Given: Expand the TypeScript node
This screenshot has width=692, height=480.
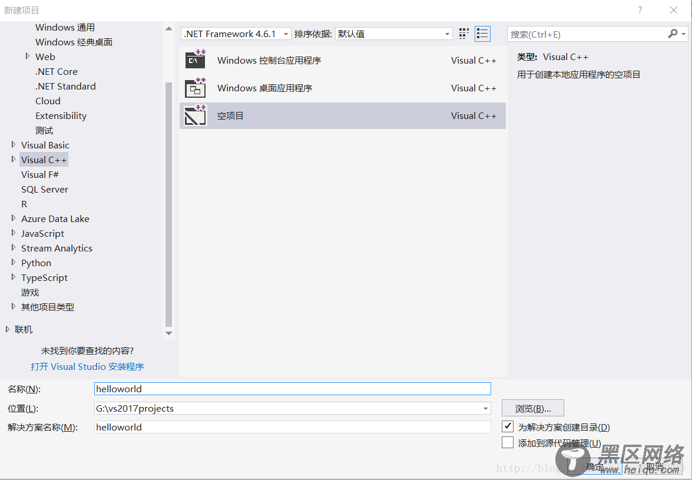Looking at the screenshot, I should (x=13, y=277).
